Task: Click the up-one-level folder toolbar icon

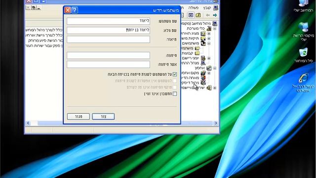Action: pos(198,15)
